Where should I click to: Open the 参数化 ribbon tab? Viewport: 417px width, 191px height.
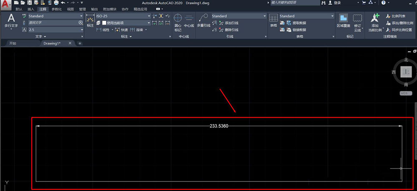click(x=57, y=9)
